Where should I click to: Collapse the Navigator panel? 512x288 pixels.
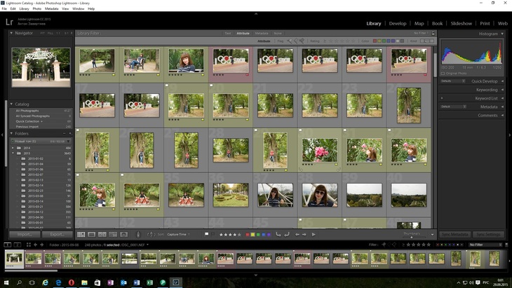11,33
